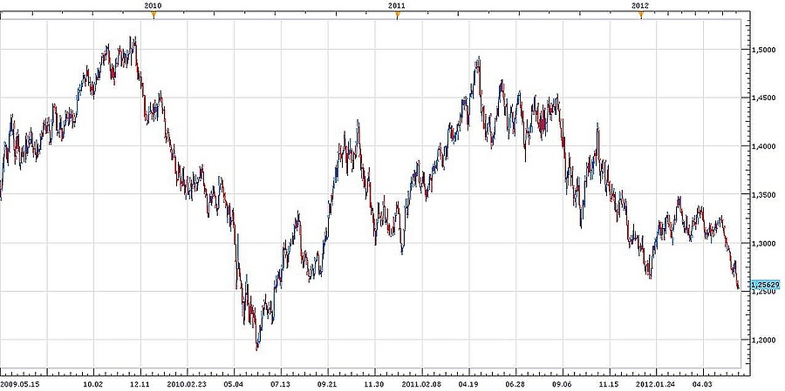Click the 12.11 date label
The width and height of the screenshot is (785, 391).
pos(140,382)
